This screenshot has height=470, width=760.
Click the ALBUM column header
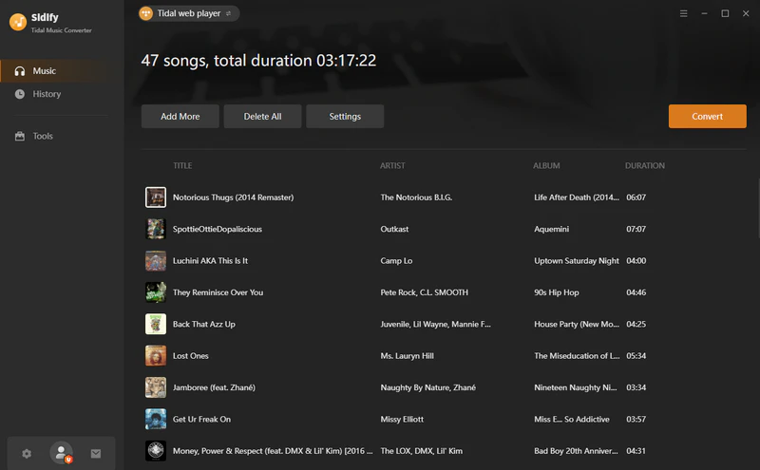tap(546, 166)
